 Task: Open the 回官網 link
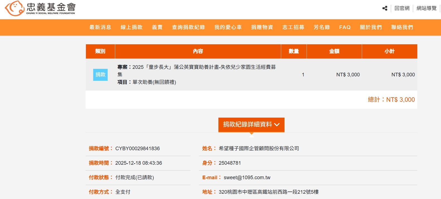tap(402, 8)
